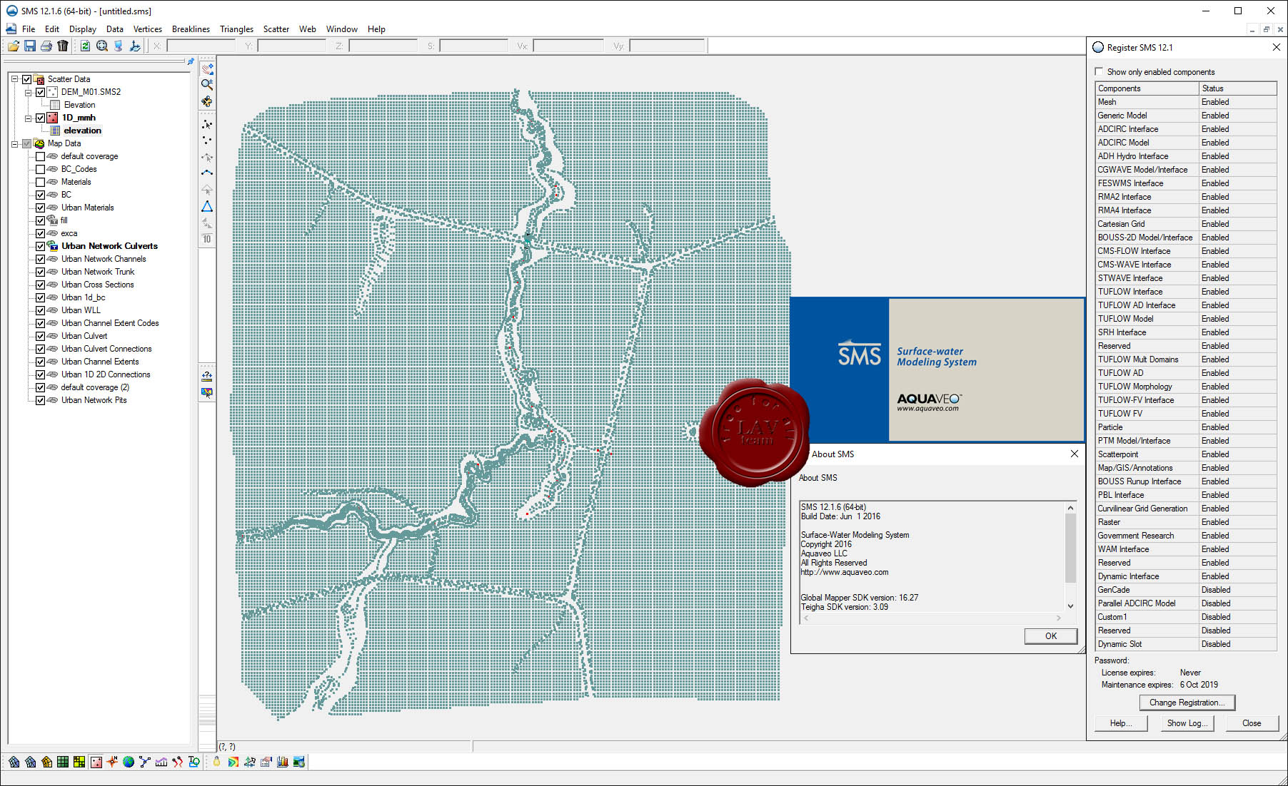The width and height of the screenshot is (1288, 786).
Task: Open the File menu
Action: coord(29,29)
